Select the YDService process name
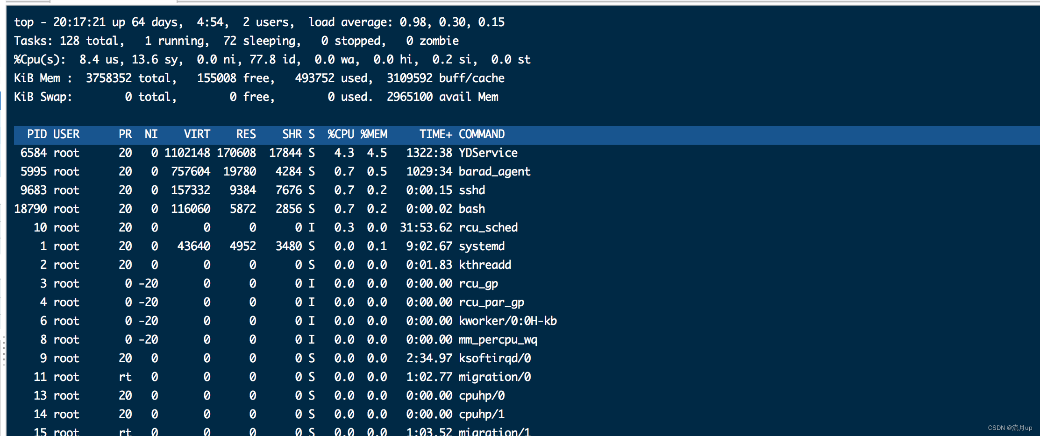Image resolution: width=1040 pixels, height=436 pixels. 488,153
